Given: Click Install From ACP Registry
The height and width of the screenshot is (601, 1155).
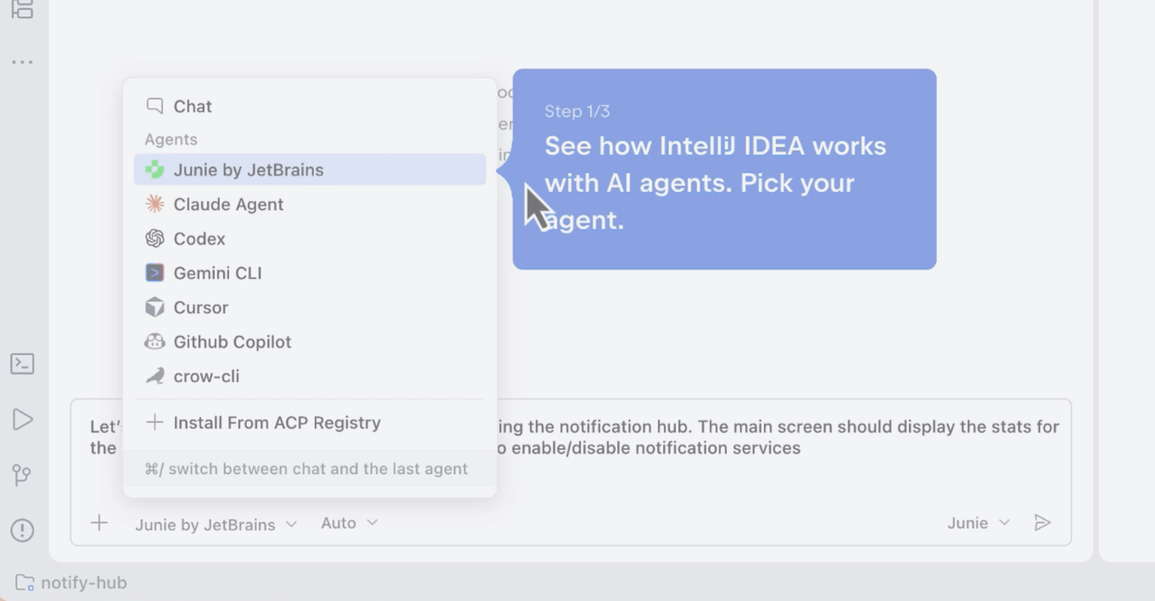Looking at the screenshot, I should coord(310,423).
